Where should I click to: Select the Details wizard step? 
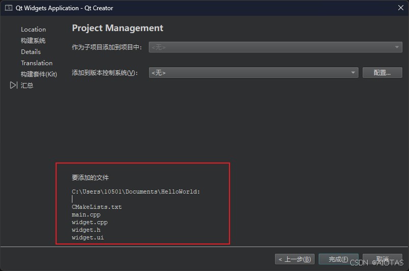coord(31,52)
